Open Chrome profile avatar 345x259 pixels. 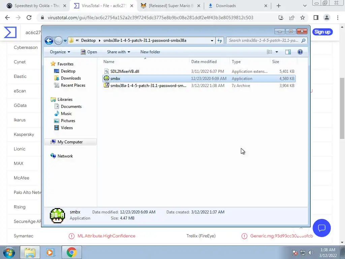tap(327, 18)
